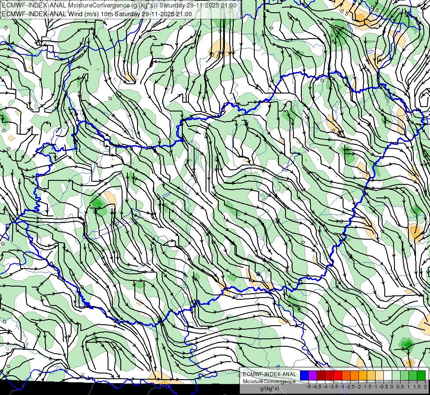Click the legend label MoistureConvergence
The width and height of the screenshot is (430, 395).
(269, 381)
